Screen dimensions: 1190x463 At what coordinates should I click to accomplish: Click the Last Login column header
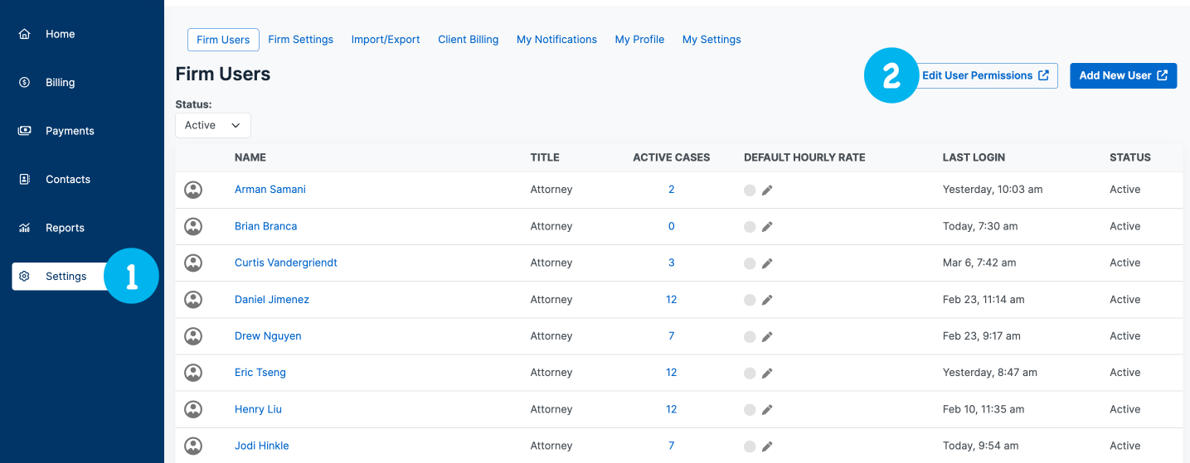(x=974, y=157)
